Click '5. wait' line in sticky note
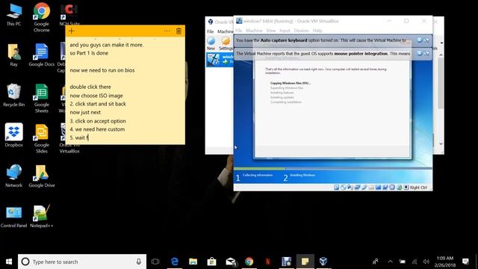The width and height of the screenshot is (478, 269). 79,137
